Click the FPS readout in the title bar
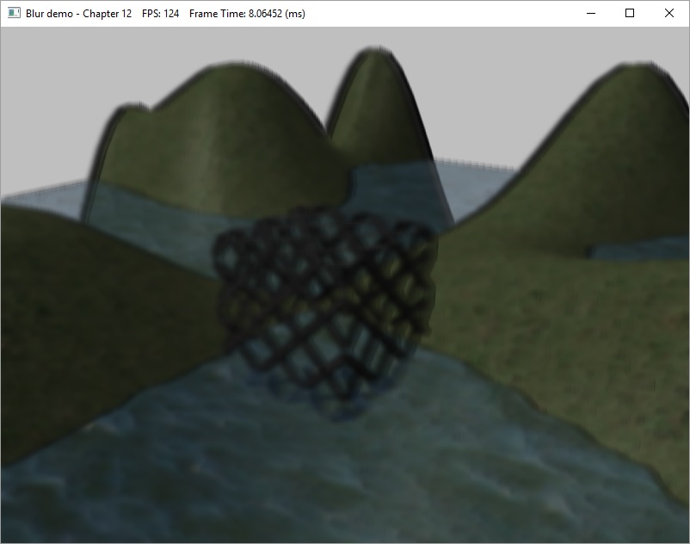The height and width of the screenshot is (544, 690). [161, 14]
